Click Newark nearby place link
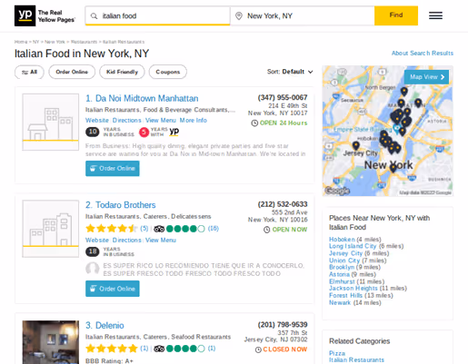This screenshot has width=468, height=364. [340, 302]
